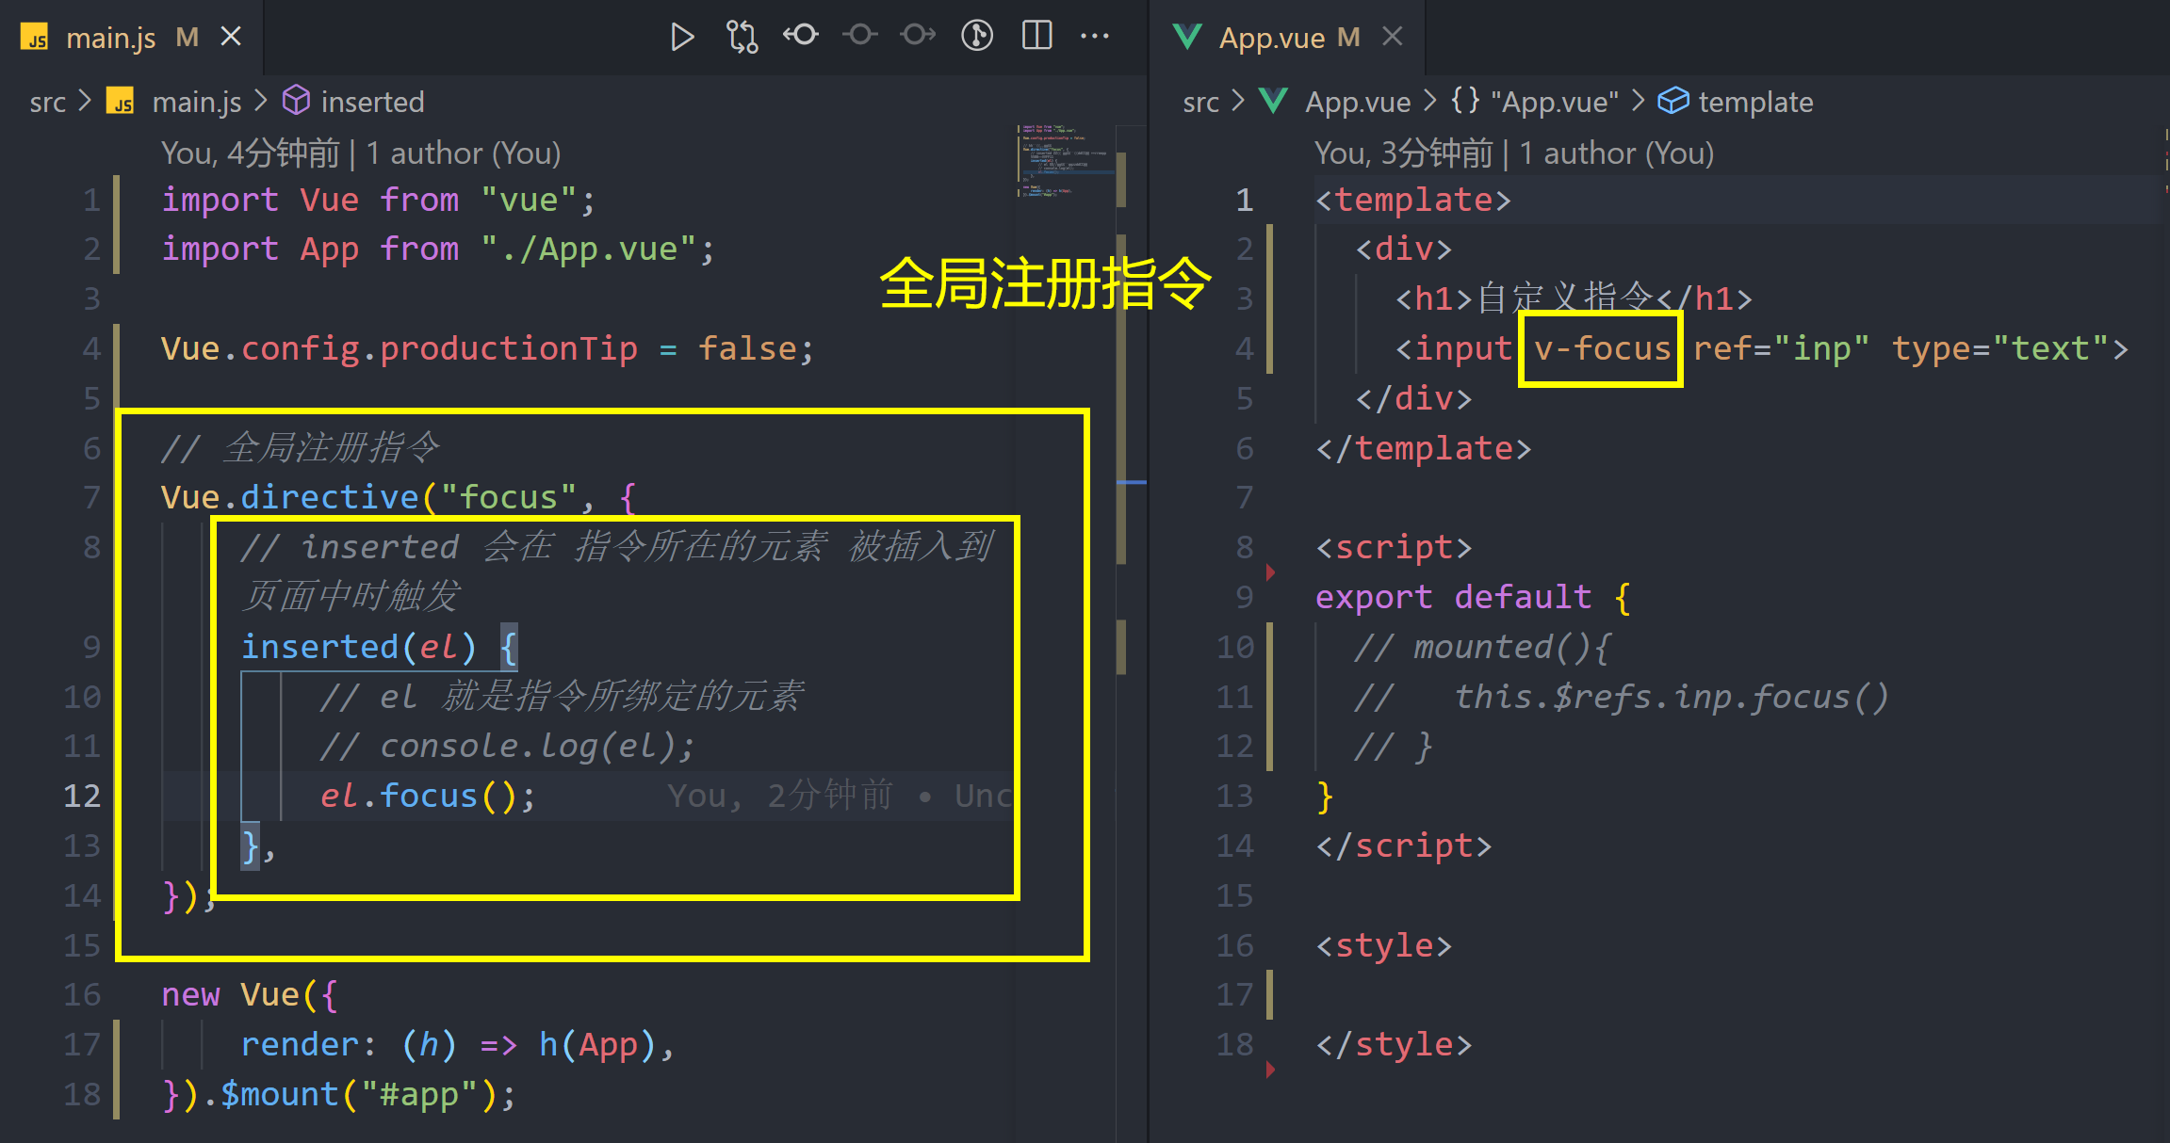Click the template symbol icon in breadcrumb
Screen dimensions: 2170x1143
pos(1673,101)
